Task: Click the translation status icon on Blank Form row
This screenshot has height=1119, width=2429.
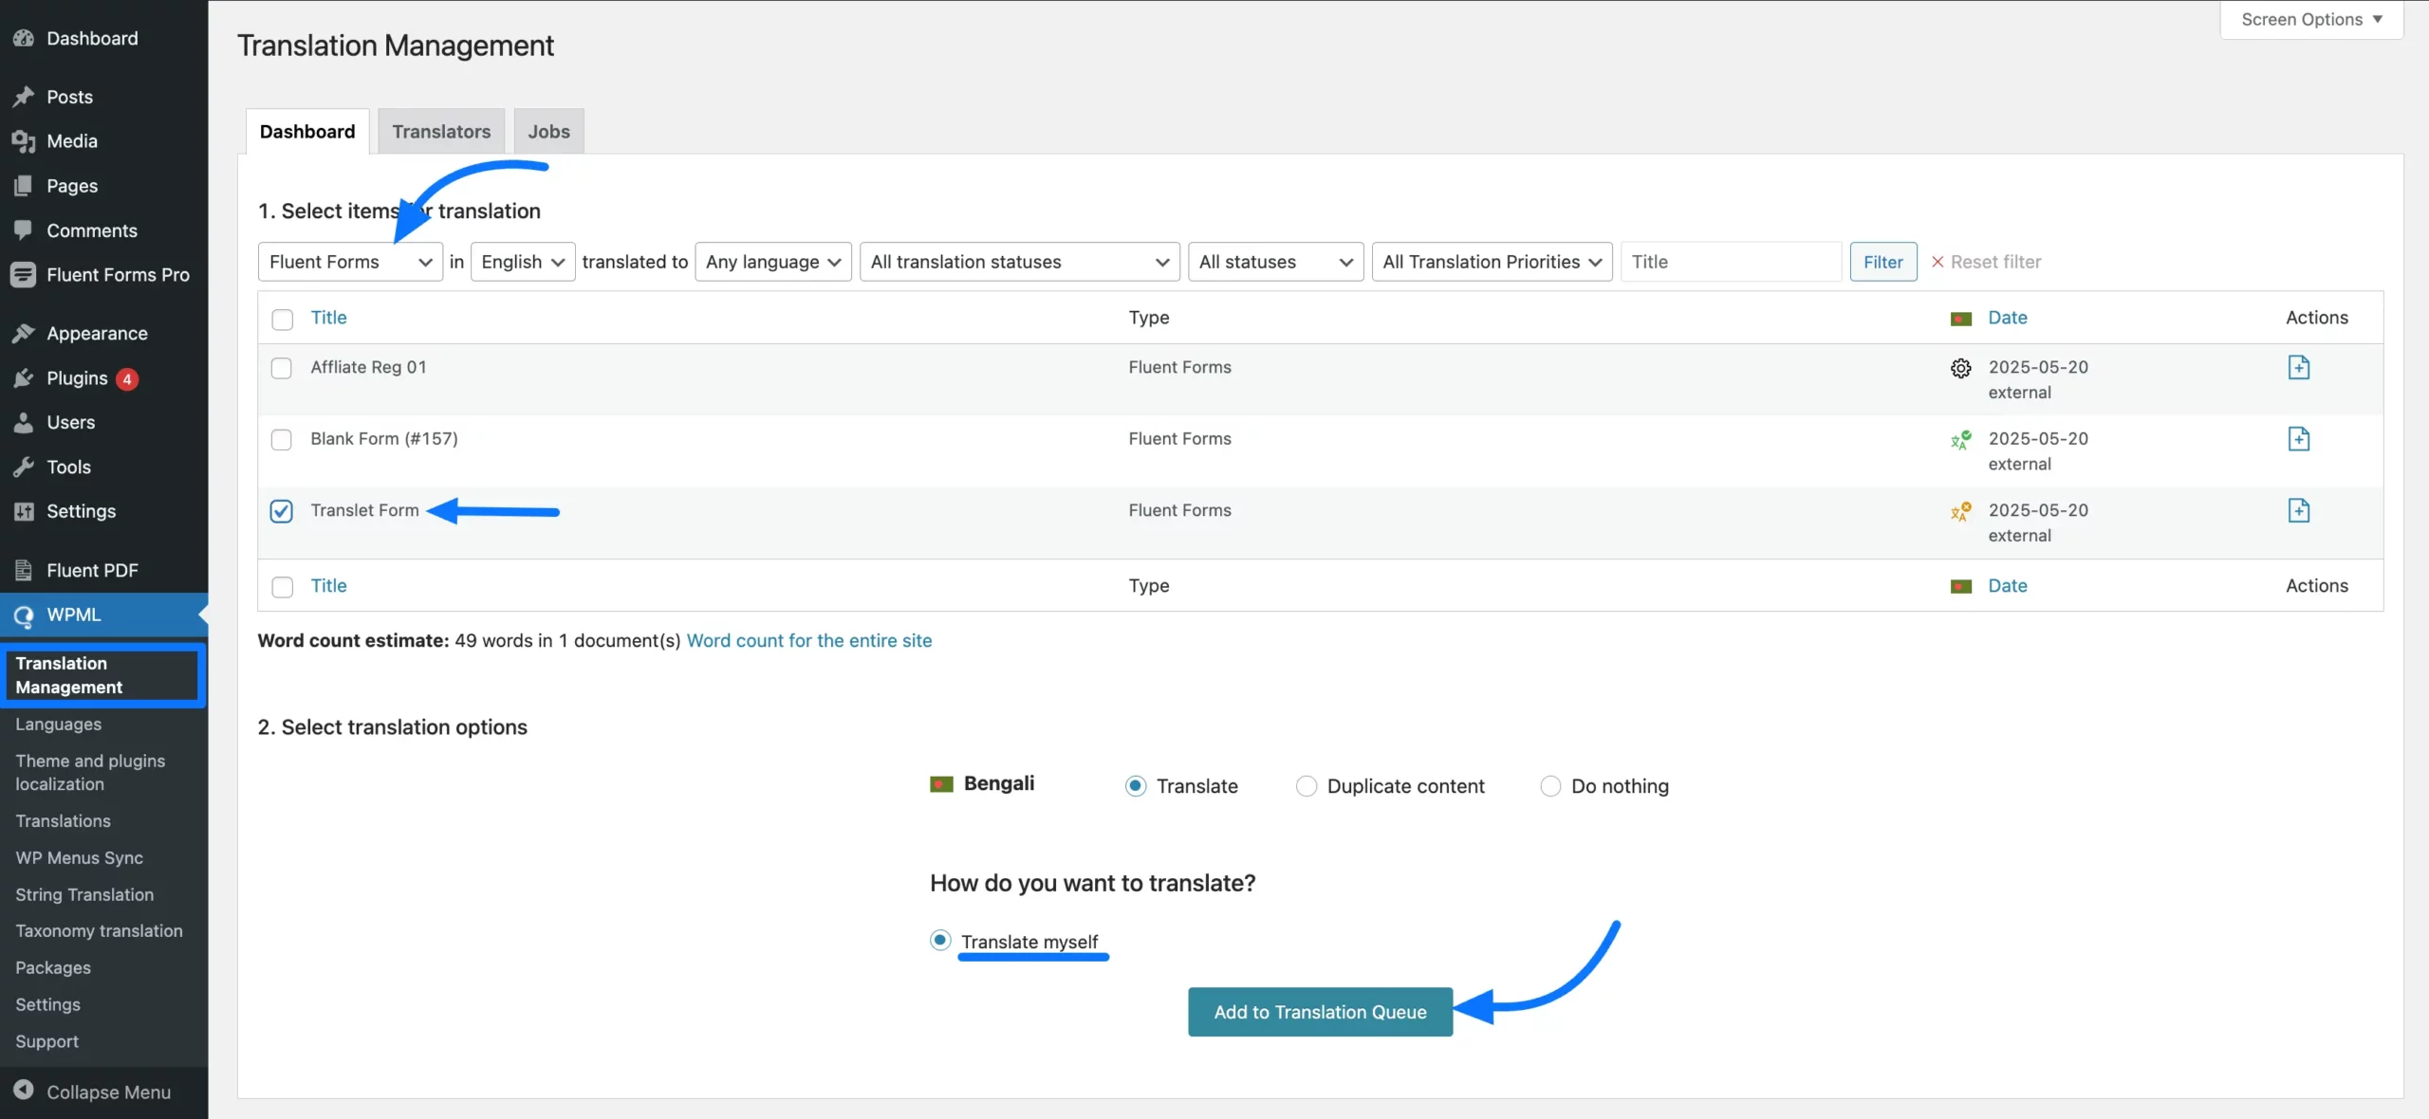Action: click(1960, 439)
